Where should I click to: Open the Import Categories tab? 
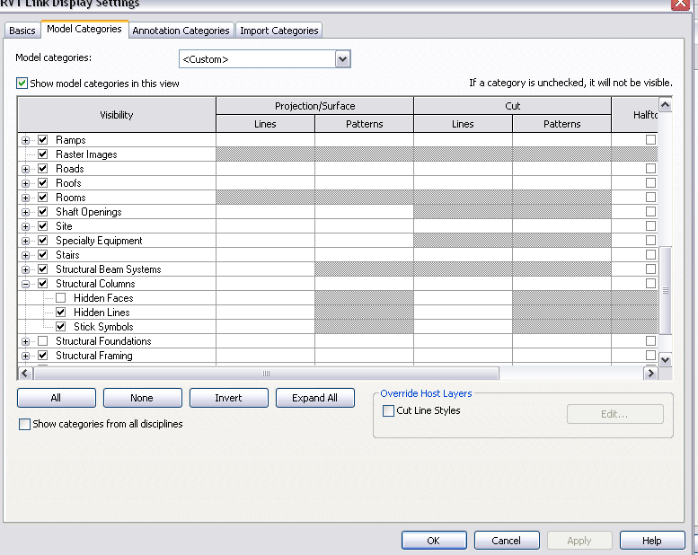point(278,31)
